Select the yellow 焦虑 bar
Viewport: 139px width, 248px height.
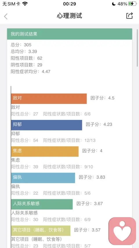pyautogui.click(x=45, y=152)
